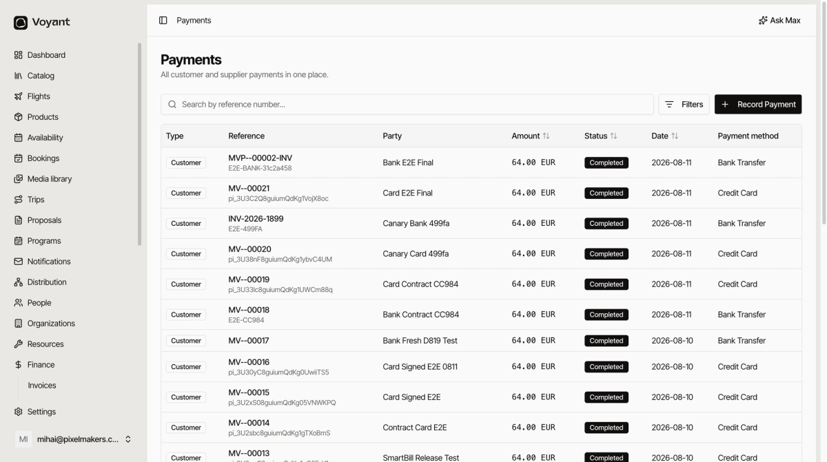Click the Payments breadcrumb
The image size is (827, 462).
194,21
